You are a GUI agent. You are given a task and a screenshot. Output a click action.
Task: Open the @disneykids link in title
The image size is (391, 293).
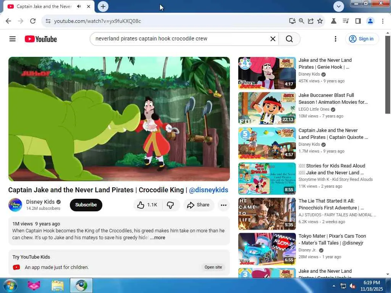208,190
